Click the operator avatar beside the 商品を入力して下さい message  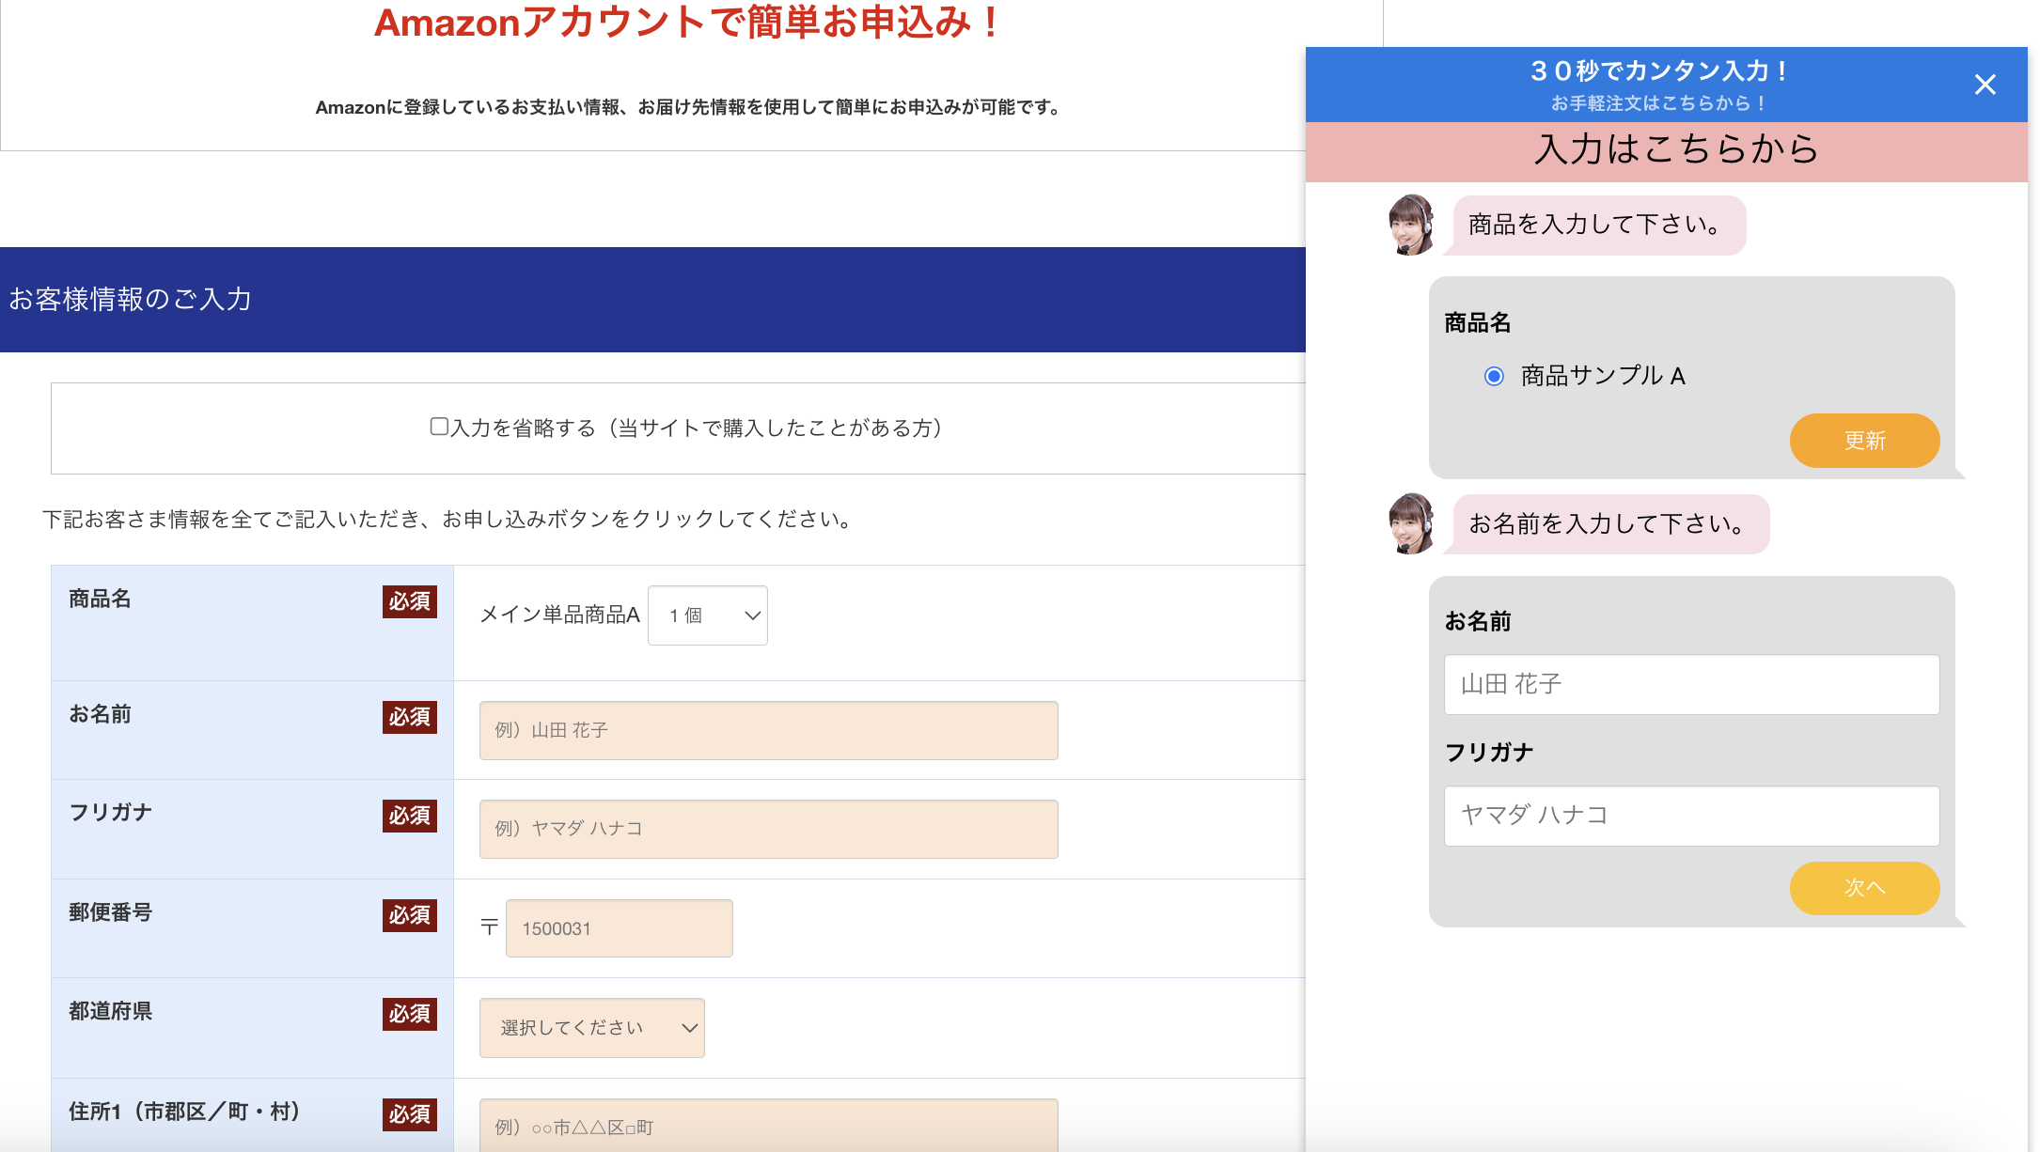[x=1411, y=225]
